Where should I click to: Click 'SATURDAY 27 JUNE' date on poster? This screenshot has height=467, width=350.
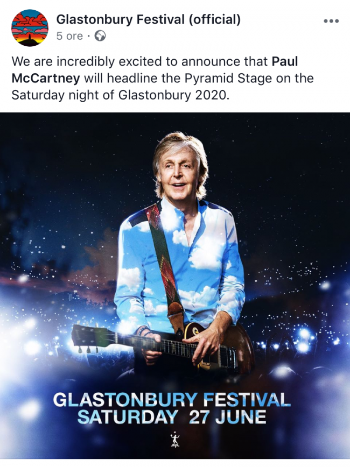click(x=172, y=417)
